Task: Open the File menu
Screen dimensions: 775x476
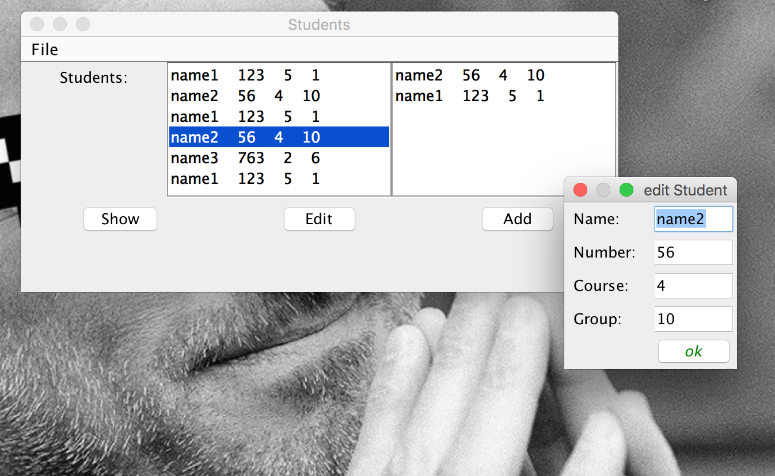Action: (45, 49)
